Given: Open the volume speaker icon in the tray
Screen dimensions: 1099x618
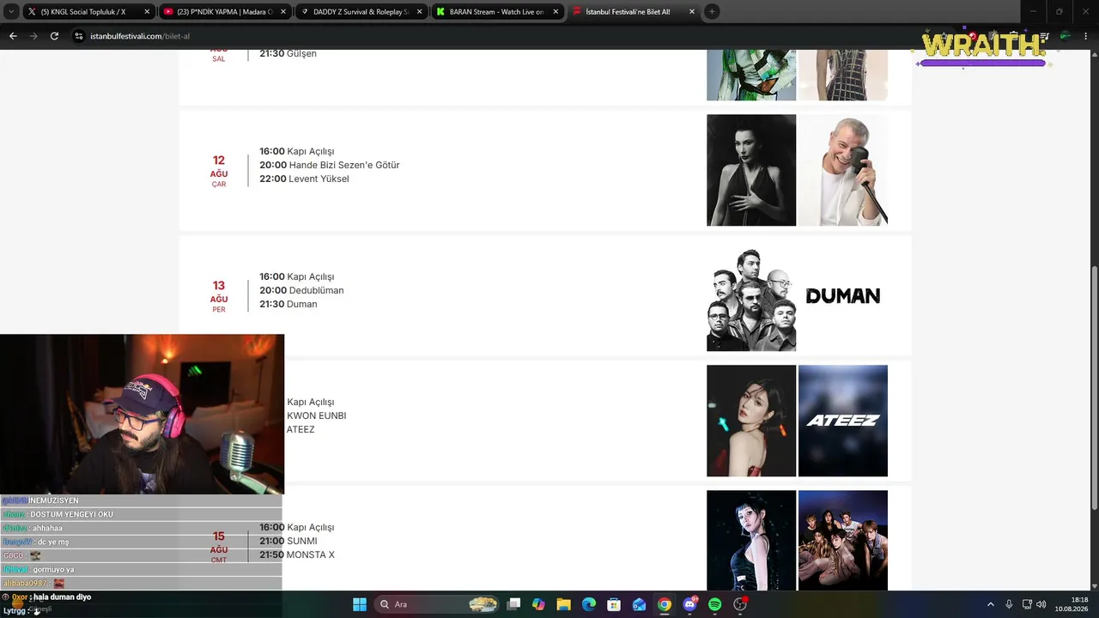Looking at the screenshot, I should (x=1041, y=604).
